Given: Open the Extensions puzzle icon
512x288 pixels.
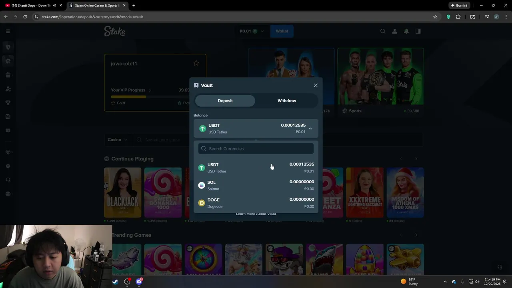Looking at the screenshot, I should 458,17.
